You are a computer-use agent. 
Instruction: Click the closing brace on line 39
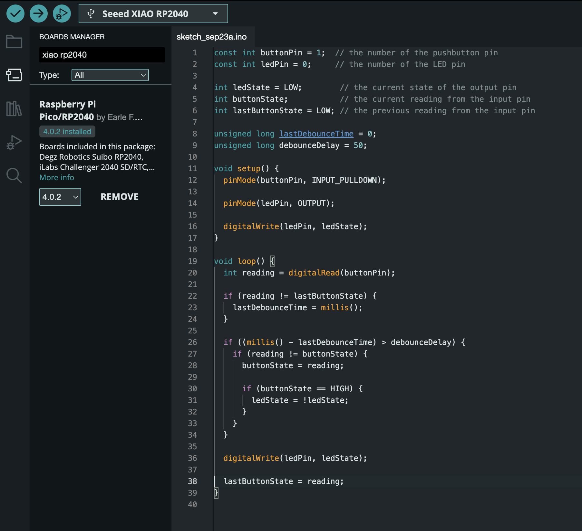216,493
